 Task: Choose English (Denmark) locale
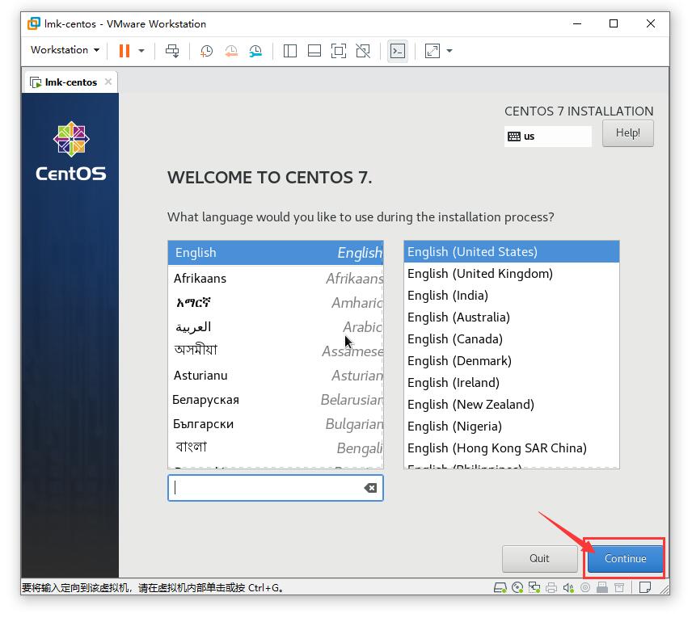click(x=512, y=361)
